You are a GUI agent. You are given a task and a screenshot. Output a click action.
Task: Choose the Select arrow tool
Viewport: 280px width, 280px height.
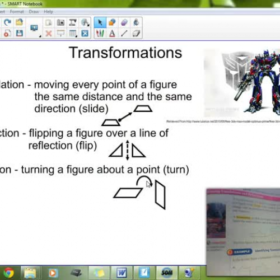[100, 22]
